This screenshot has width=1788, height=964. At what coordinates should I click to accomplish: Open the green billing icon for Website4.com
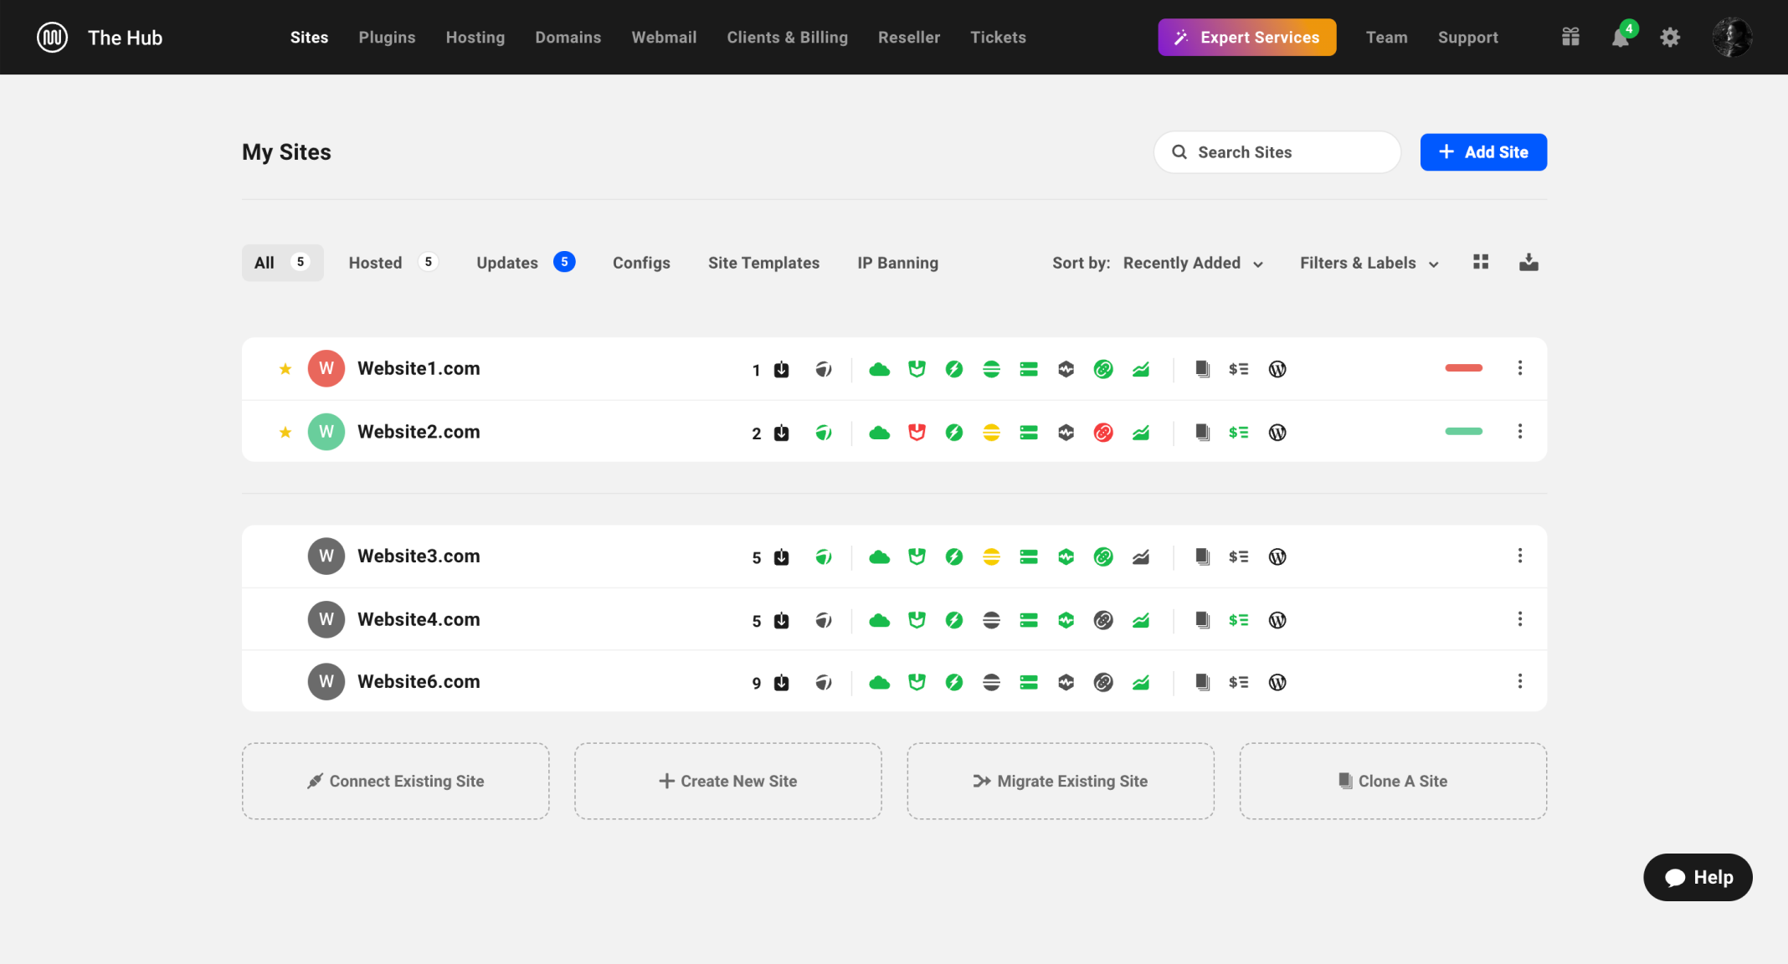click(1238, 620)
